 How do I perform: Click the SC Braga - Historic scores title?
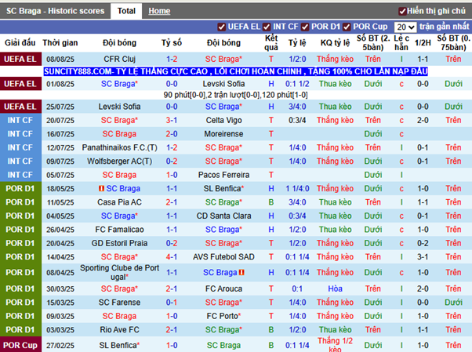click(55, 11)
